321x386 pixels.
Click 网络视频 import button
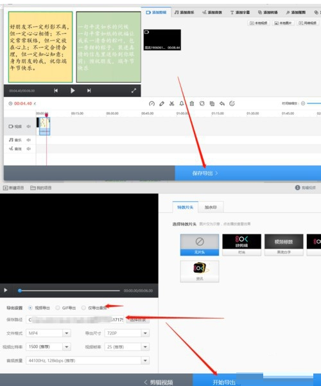308,23
